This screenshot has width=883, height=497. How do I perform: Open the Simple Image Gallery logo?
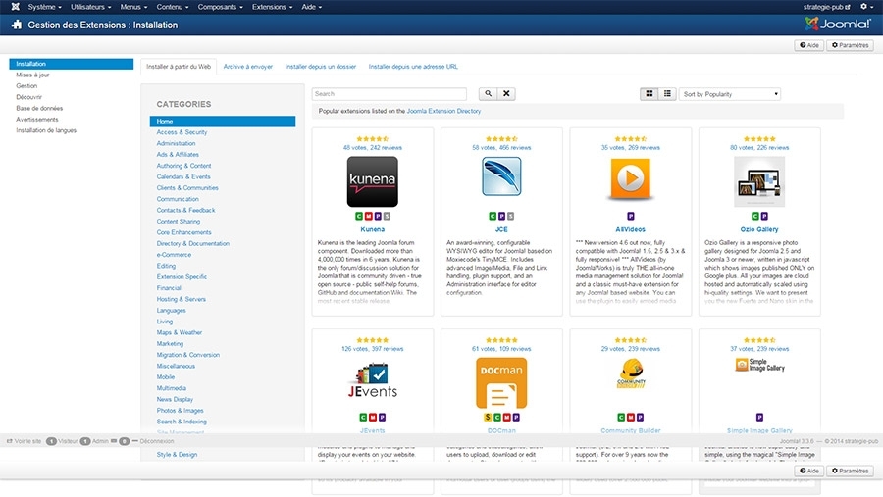(x=759, y=365)
